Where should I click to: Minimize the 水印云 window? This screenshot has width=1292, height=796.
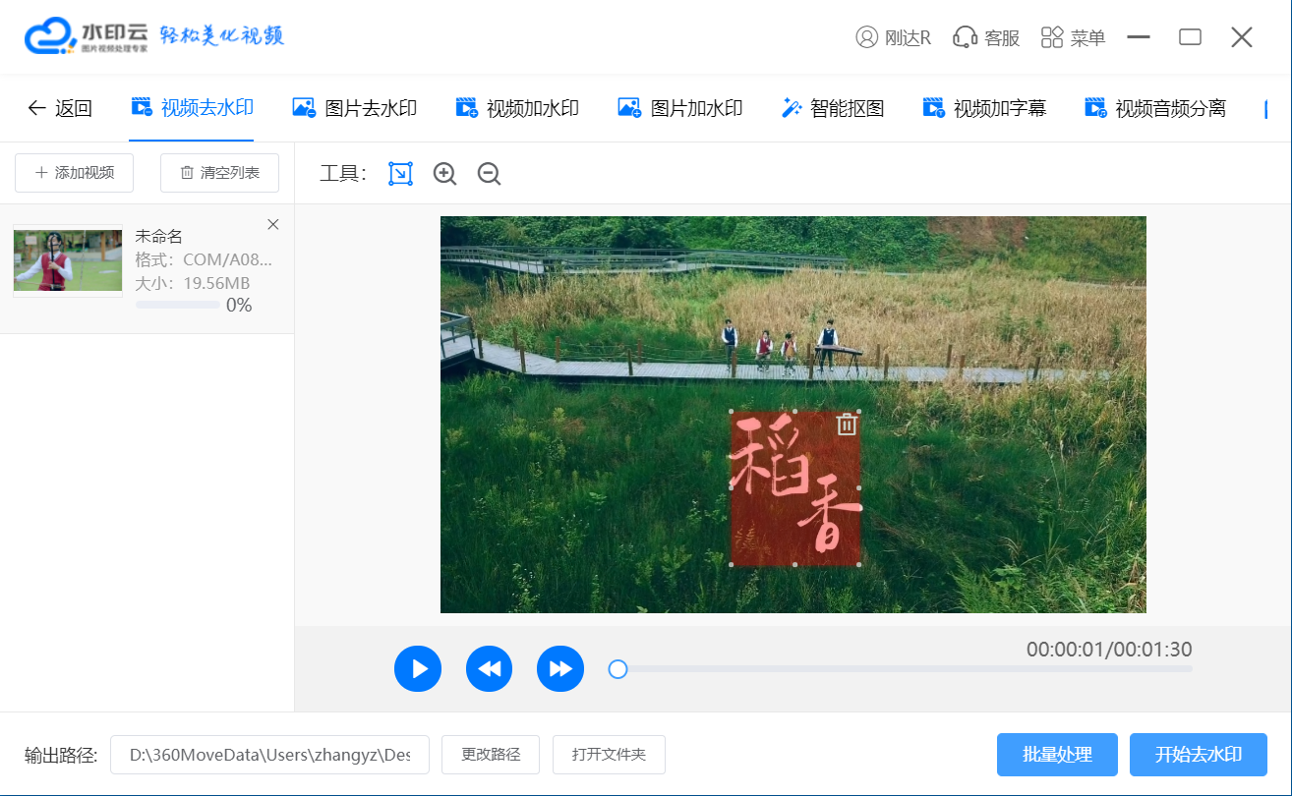pyautogui.click(x=1139, y=37)
